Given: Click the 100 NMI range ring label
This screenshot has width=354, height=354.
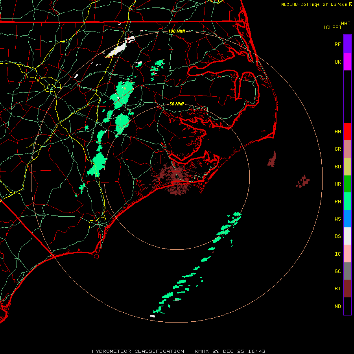Looking at the screenshot, I should pyautogui.click(x=177, y=31).
